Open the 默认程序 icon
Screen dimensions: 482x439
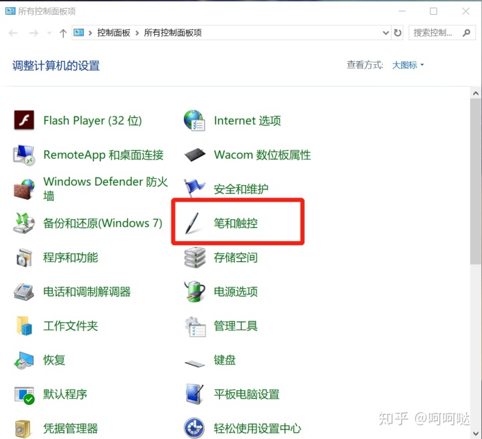[x=24, y=395]
